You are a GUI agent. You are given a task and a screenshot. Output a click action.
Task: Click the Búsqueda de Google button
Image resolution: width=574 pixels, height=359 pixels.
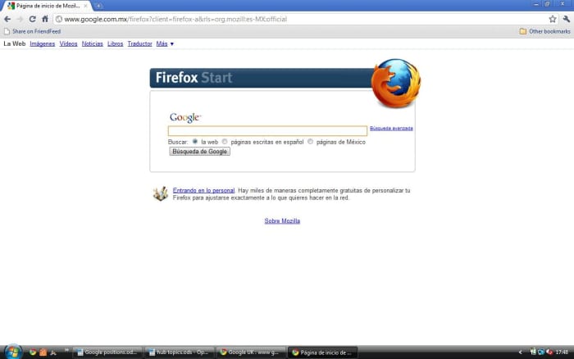(199, 152)
